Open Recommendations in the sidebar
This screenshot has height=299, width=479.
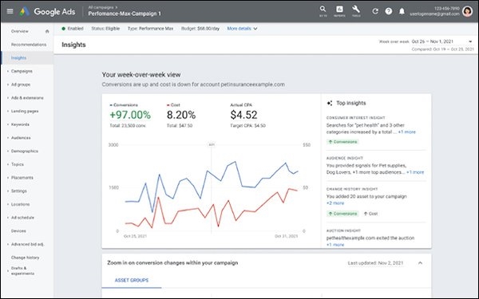pos(29,45)
